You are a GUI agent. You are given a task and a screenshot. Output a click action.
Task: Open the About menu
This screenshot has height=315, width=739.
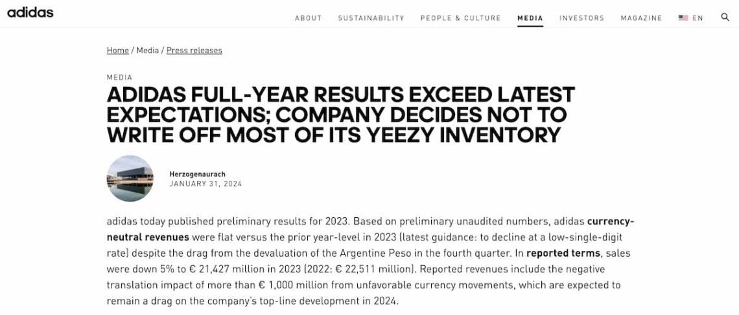[308, 18]
